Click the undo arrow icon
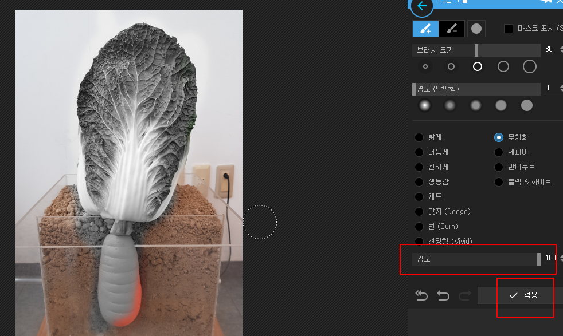Image resolution: width=563 pixels, height=336 pixels. pos(443,295)
